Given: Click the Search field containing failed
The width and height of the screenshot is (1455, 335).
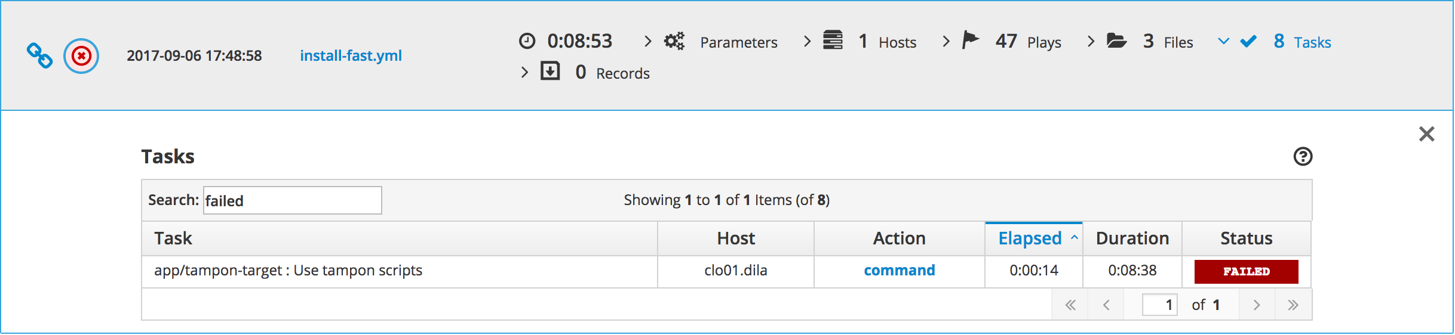Looking at the screenshot, I should [292, 200].
